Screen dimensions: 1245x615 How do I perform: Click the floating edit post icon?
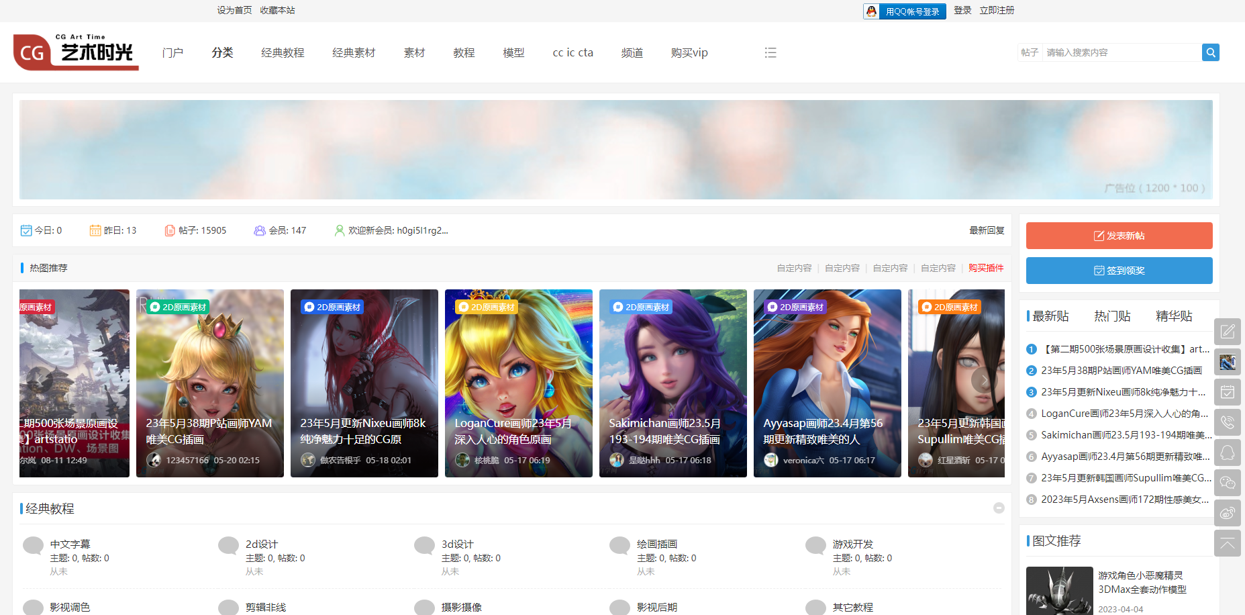pyautogui.click(x=1227, y=331)
